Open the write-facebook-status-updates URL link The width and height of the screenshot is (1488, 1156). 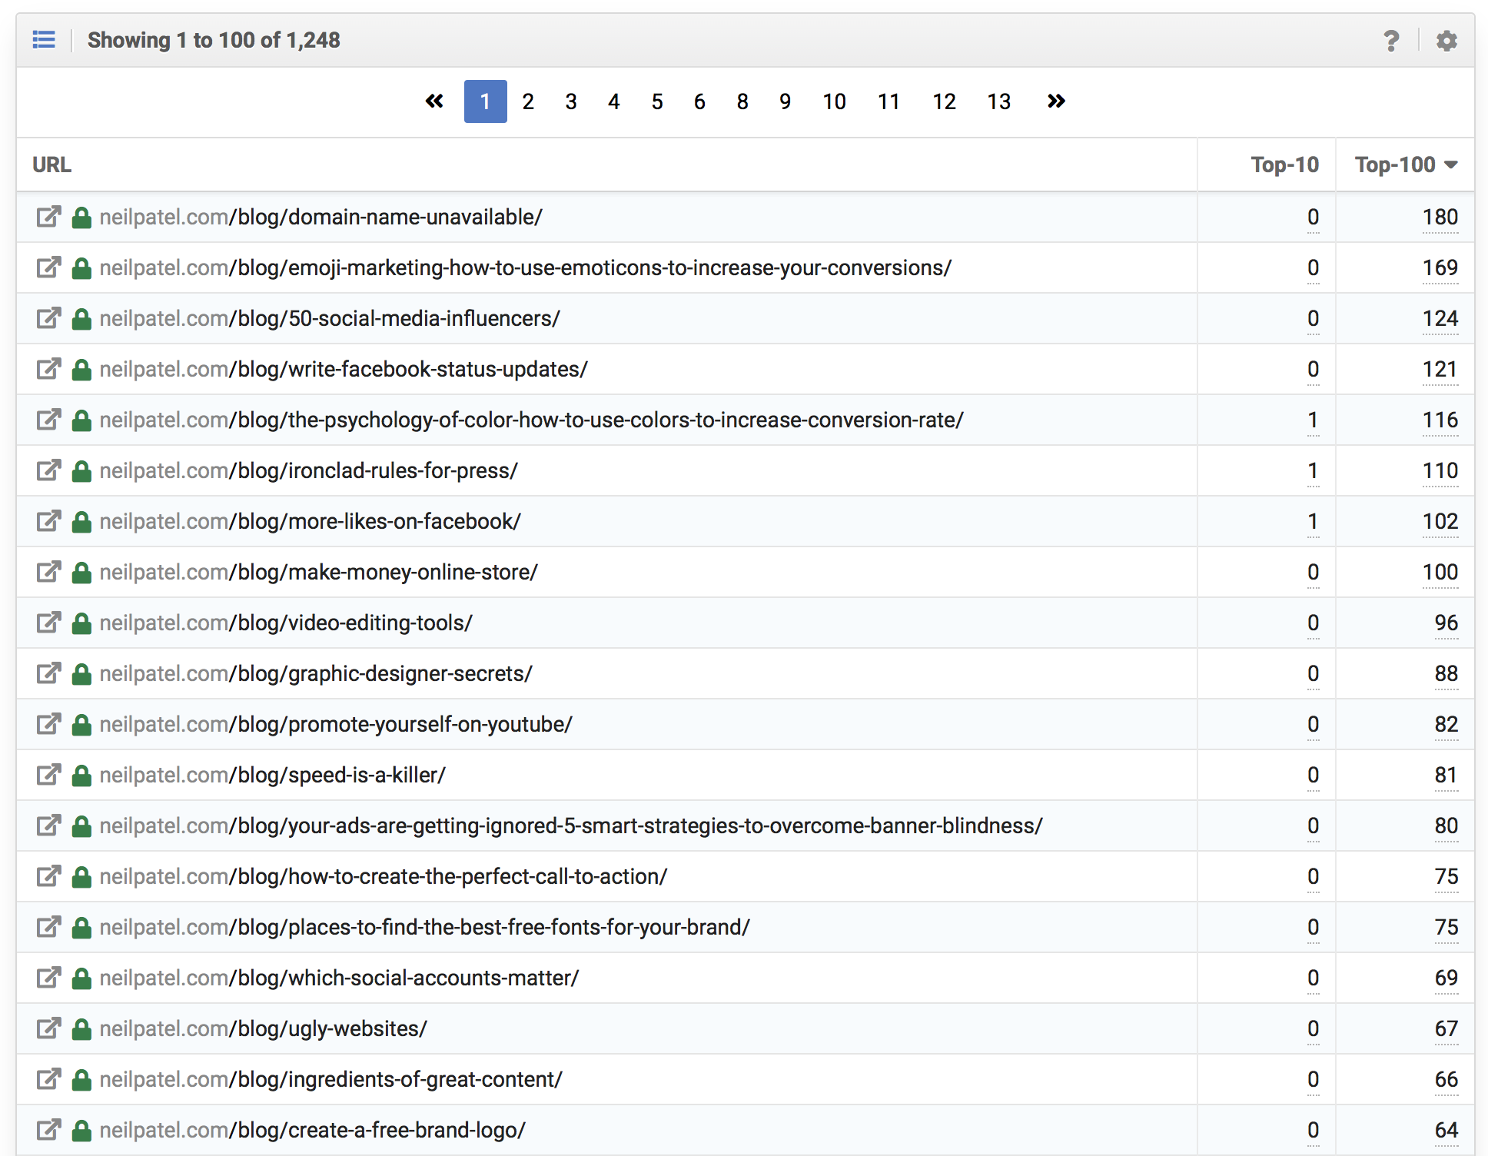click(344, 369)
